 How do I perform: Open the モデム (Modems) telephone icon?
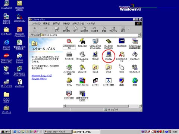[69, 82]
